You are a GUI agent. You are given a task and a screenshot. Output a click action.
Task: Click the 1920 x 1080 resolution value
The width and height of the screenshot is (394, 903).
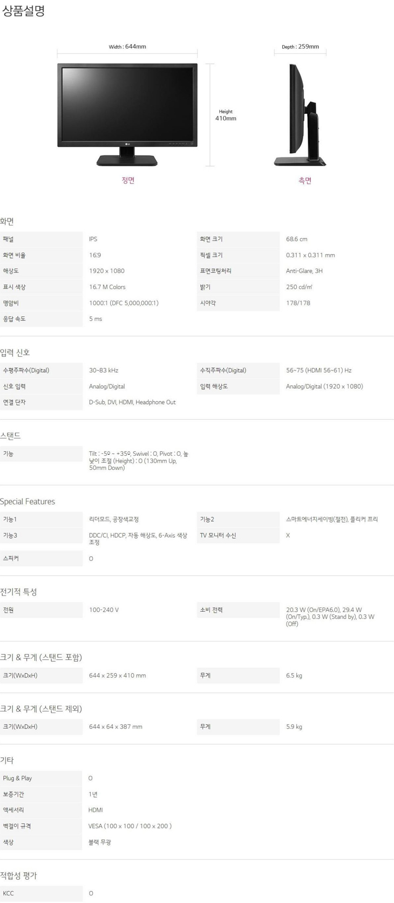pos(107,271)
